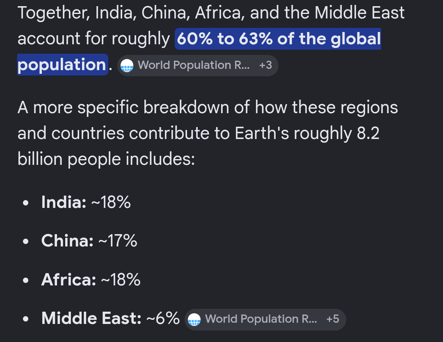
Task: Click the ~6% value for Middle East
Action: [163, 318]
